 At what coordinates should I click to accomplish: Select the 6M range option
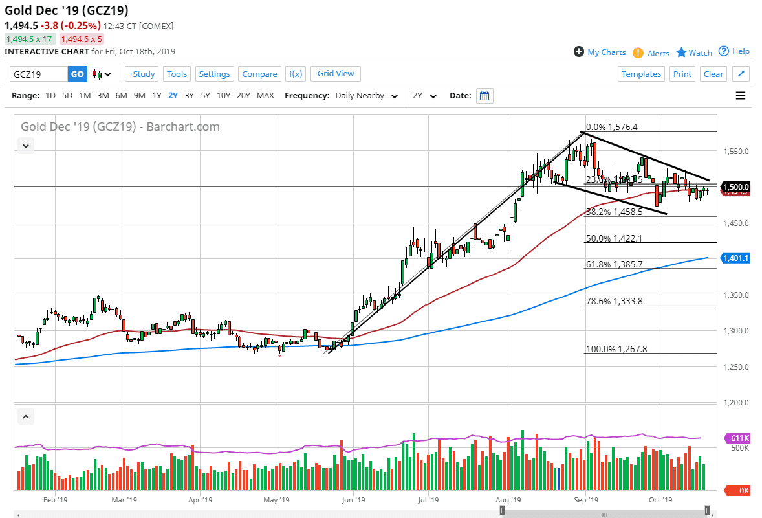pos(121,96)
